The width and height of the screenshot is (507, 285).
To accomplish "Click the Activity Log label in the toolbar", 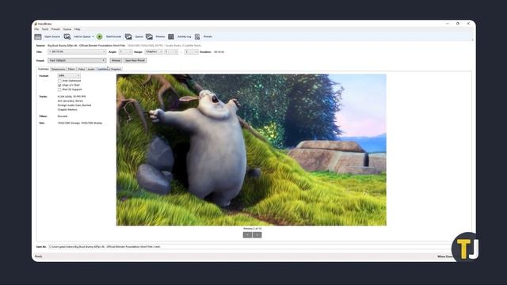I will tap(184, 37).
